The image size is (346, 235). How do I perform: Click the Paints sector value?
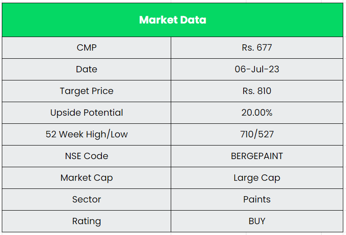[x=257, y=199]
